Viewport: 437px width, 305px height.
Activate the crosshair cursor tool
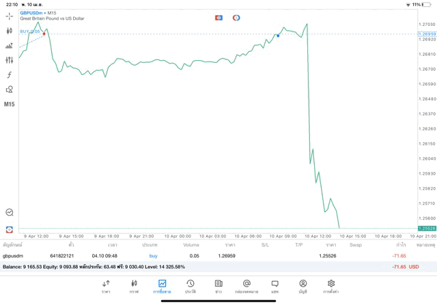(10, 16)
